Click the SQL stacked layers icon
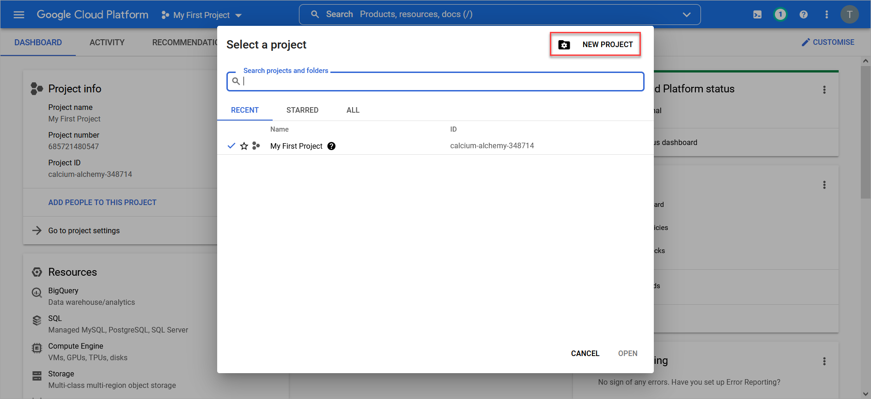The width and height of the screenshot is (871, 399). [x=37, y=320]
